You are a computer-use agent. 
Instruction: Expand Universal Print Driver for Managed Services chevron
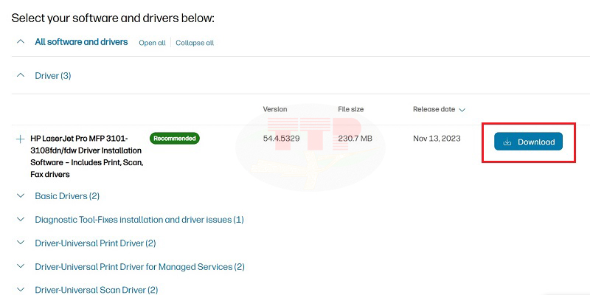pos(21,266)
